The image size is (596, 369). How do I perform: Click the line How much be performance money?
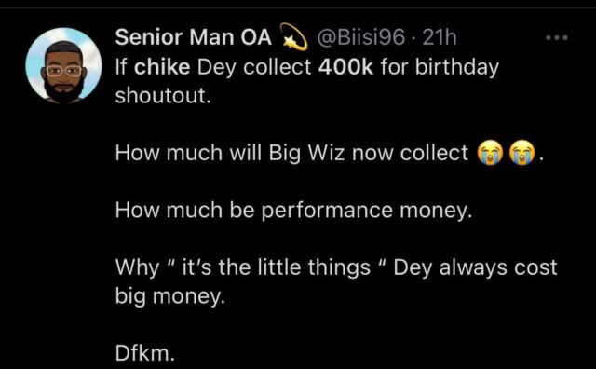(294, 211)
